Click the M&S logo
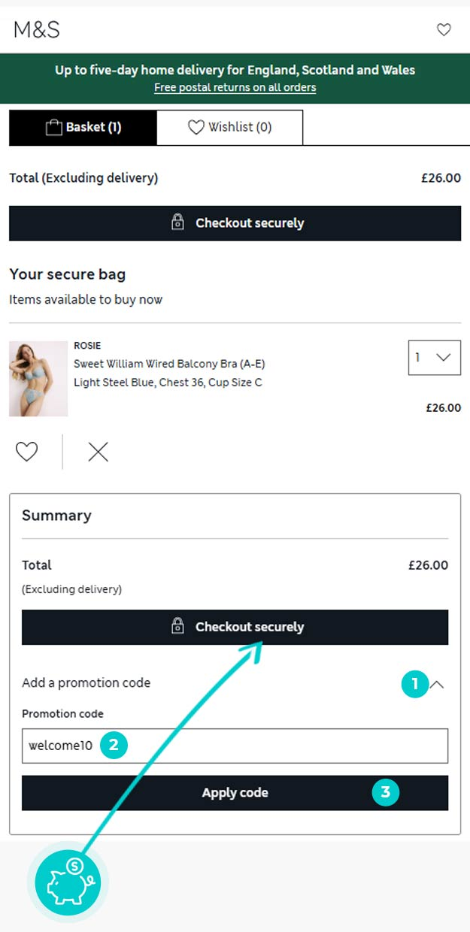 (36, 30)
